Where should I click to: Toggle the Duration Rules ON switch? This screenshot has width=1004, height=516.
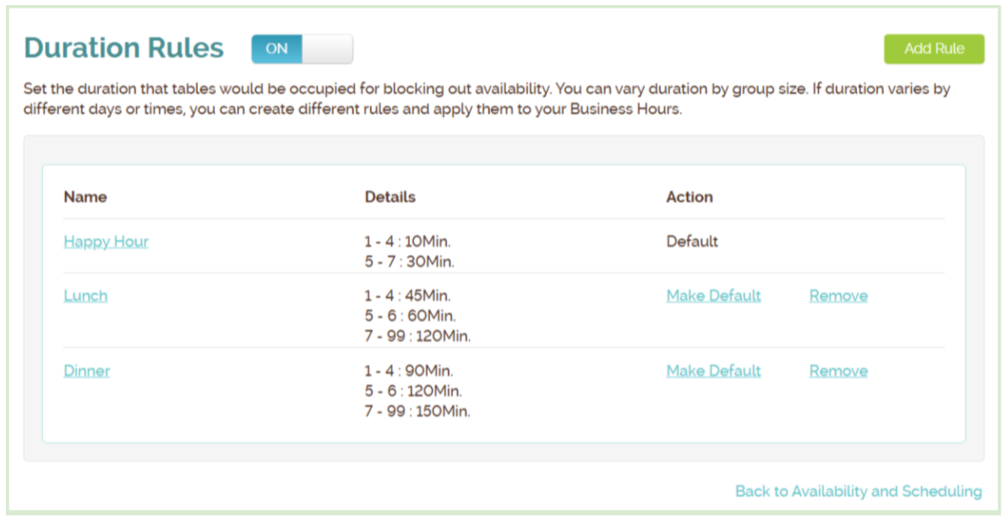302,49
